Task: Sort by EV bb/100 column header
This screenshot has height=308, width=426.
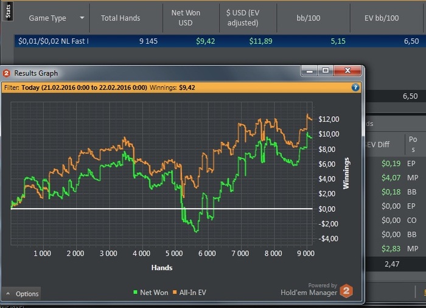Action: [382, 18]
